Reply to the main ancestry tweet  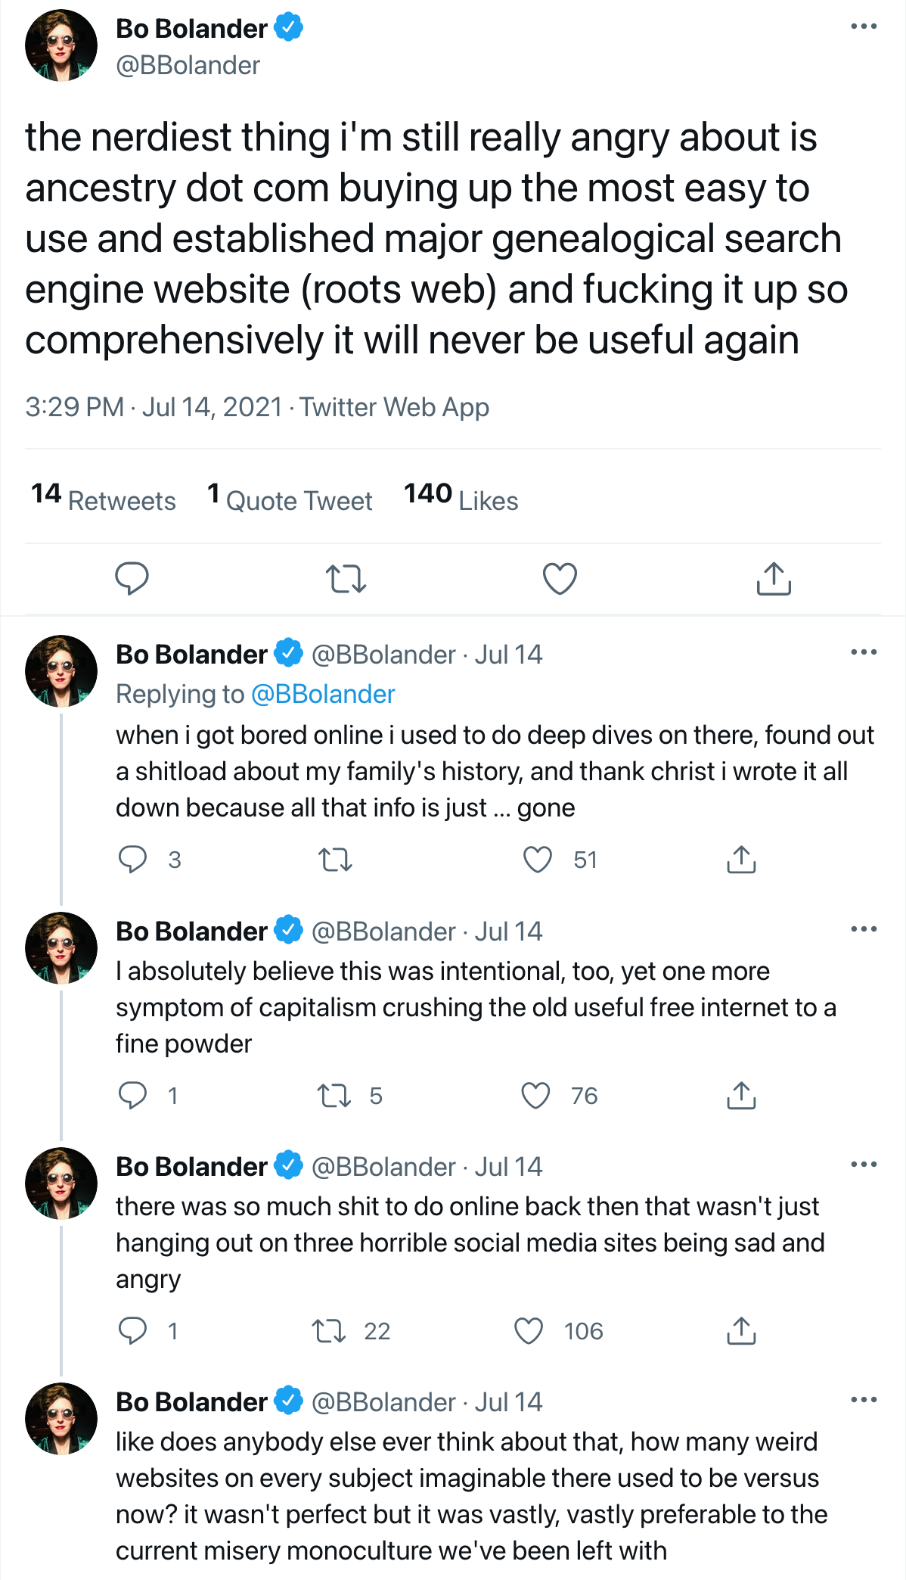click(x=132, y=579)
